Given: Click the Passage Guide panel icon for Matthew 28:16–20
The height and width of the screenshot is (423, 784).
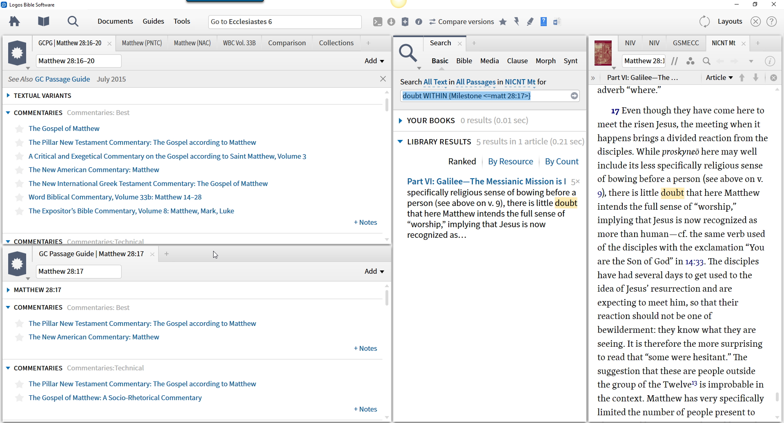Looking at the screenshot, I should click(17, 53).
